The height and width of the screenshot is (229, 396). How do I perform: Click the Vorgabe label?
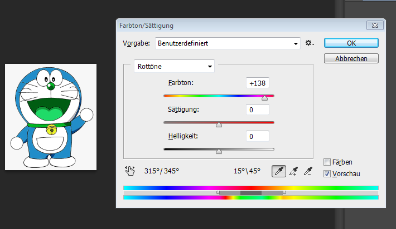pyautogui.click(x=137, y=43)
